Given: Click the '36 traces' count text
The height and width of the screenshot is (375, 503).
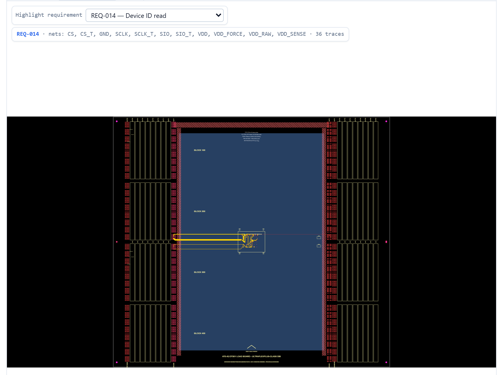Looking at the screenshot, I should [330, 34].
